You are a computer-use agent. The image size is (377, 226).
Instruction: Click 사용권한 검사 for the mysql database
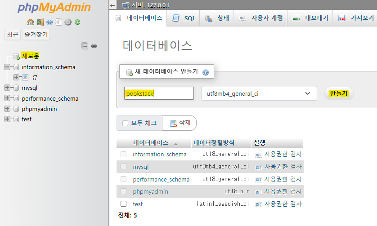pos(283,167)
